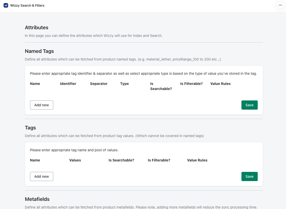286x209 pixels.
Task: Save the Tags section settings
Action: (249, 176)
